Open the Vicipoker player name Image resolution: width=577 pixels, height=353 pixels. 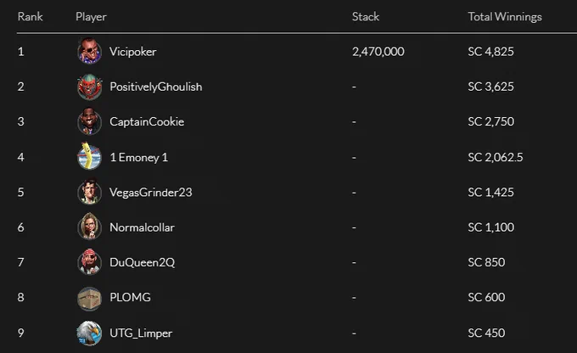(133, 52)
